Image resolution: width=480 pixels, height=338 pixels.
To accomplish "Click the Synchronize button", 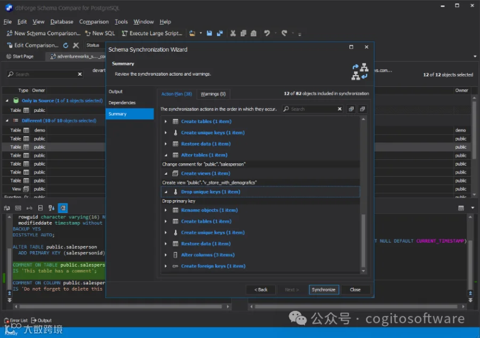I will [x=324, y=290].
